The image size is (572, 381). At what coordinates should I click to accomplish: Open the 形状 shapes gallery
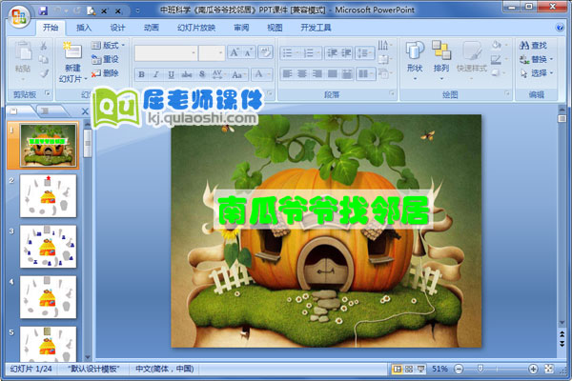tap(415, 60)
